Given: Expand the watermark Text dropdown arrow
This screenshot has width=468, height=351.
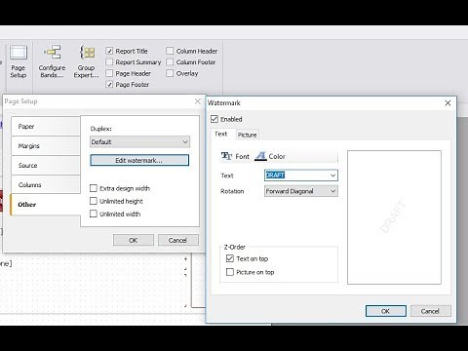Looking at the screenshot, I should pyautogui.click(x=332, y=175).
